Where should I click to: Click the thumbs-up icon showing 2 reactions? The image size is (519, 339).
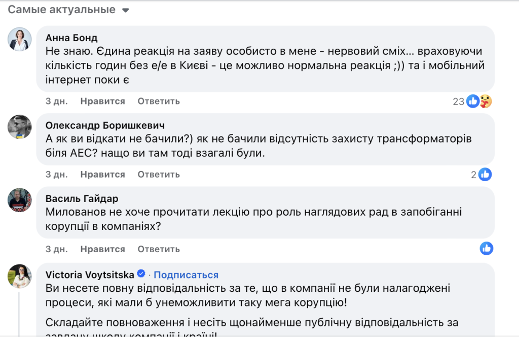pos(485,174)
